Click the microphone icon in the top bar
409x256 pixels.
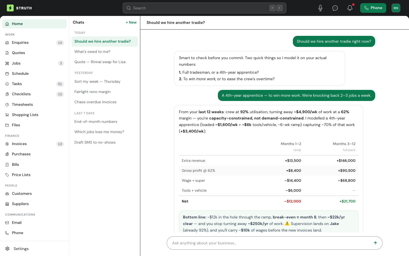[320, 8]
